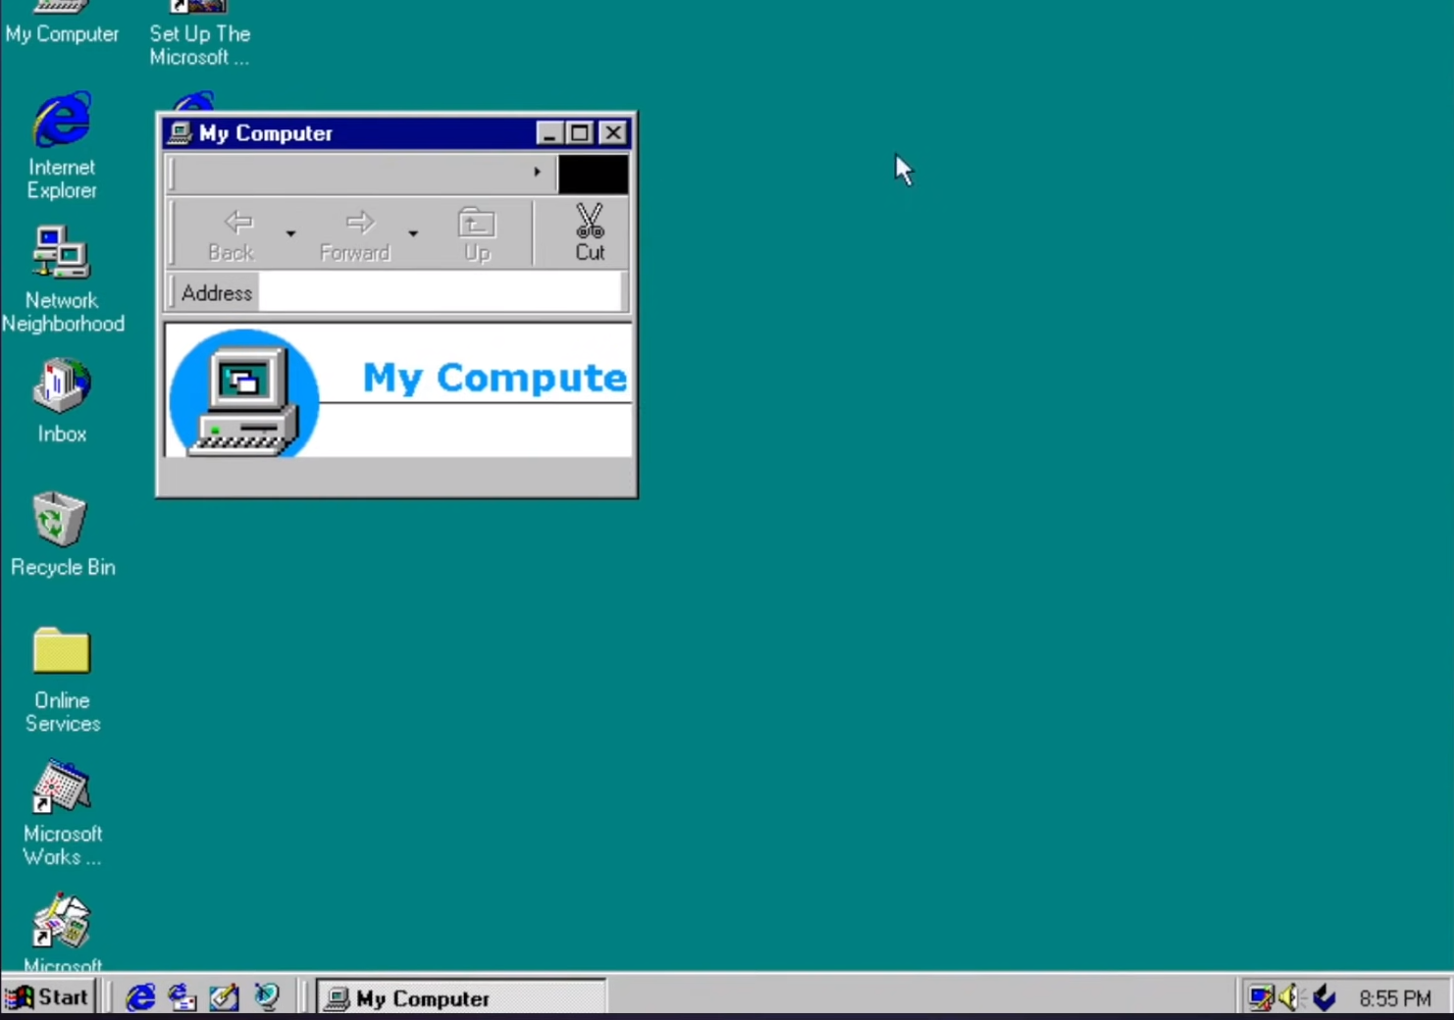This screenshot has width=1454, height=1020.
Task: Click the My Computer taskbar button
Action: pyautogui.click(x=460, y=997)
